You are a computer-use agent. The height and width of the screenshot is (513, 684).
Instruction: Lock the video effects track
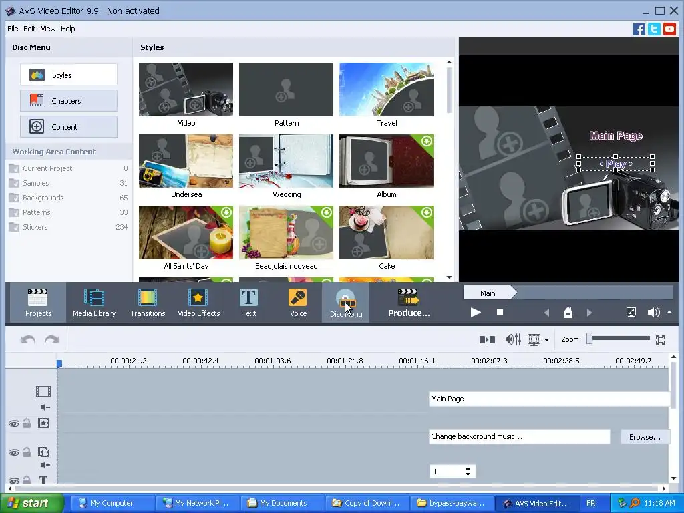[x=27, y=423]
